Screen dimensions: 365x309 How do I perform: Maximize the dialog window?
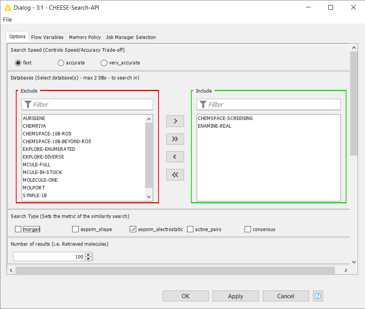point(331,7)
